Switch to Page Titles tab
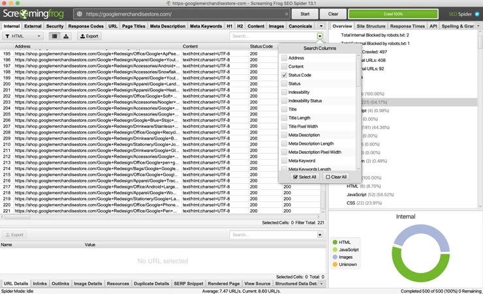483x294 pixels. click(133, 26)
